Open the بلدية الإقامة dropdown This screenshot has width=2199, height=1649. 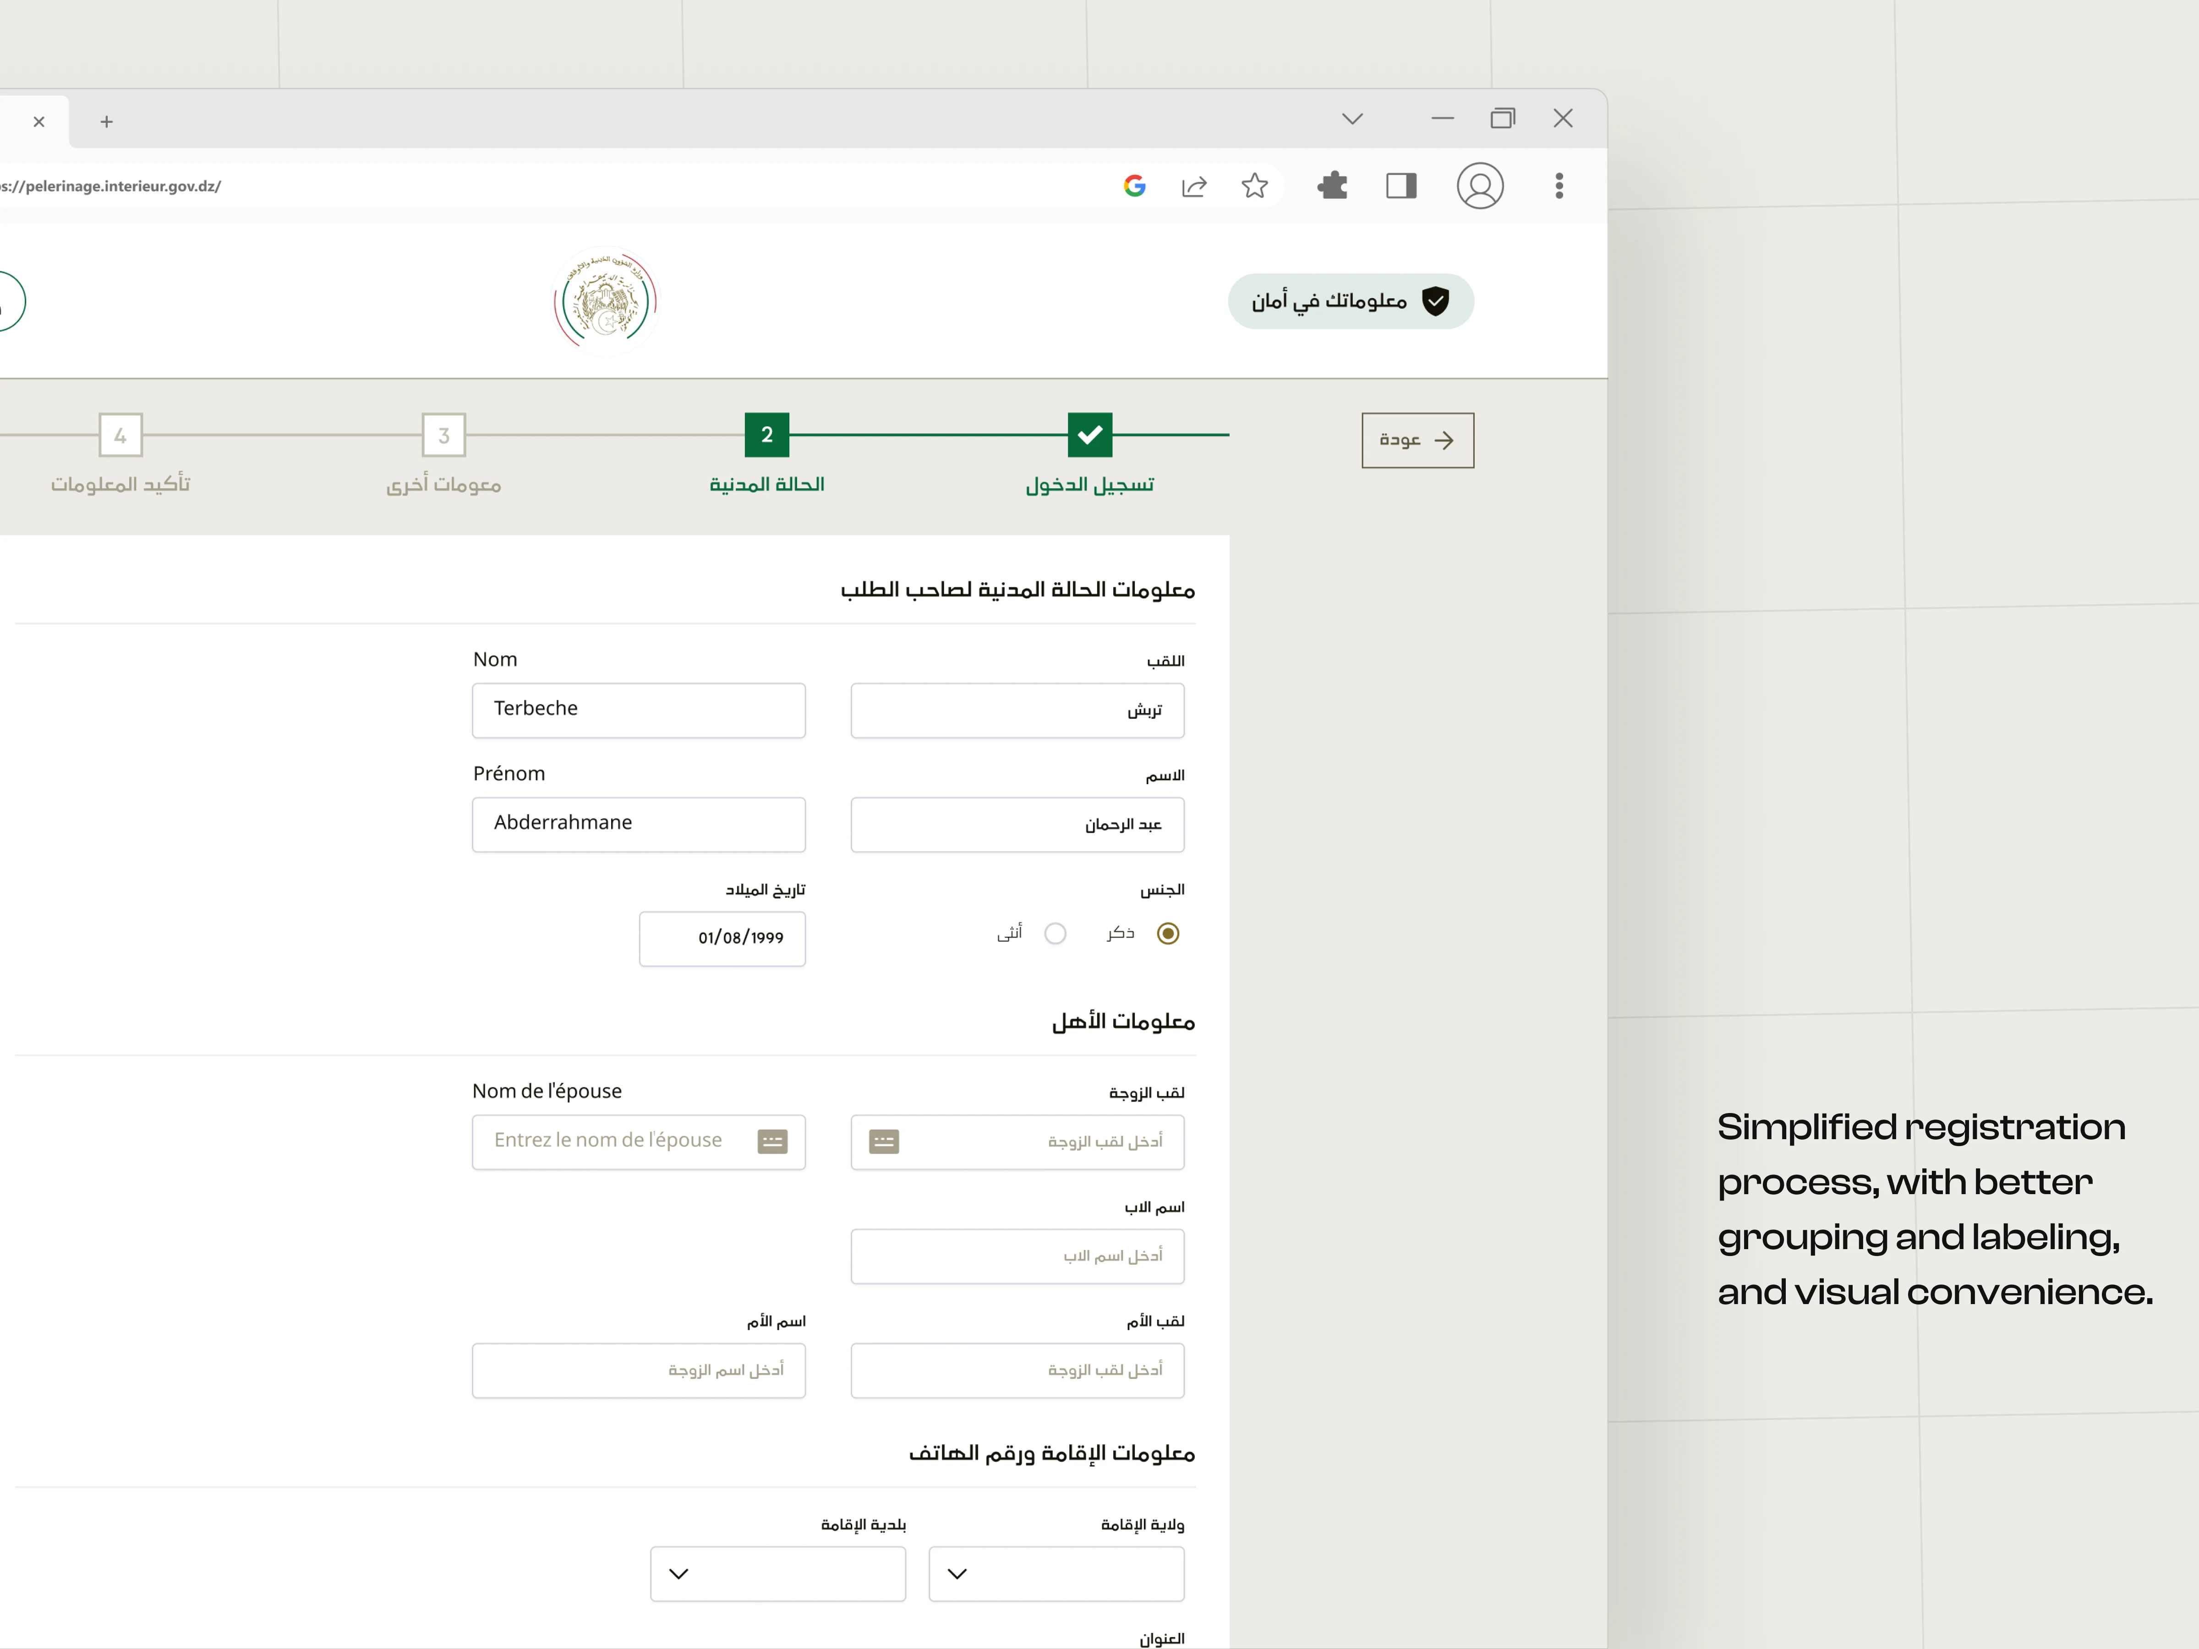click(777, 1573)
